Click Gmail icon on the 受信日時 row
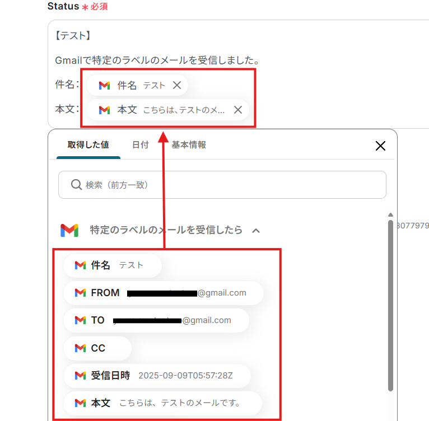This screenshot has height=421, width=429. (x=81, y=376)
